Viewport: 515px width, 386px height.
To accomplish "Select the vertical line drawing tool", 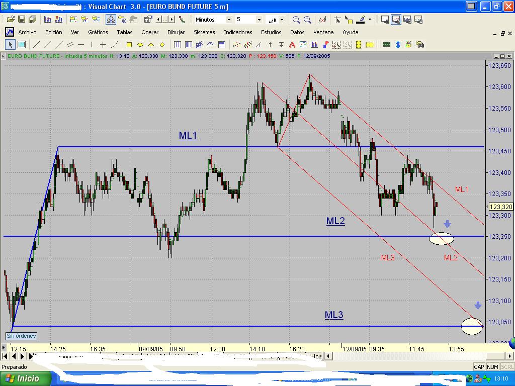I will (x=92, y=44).
